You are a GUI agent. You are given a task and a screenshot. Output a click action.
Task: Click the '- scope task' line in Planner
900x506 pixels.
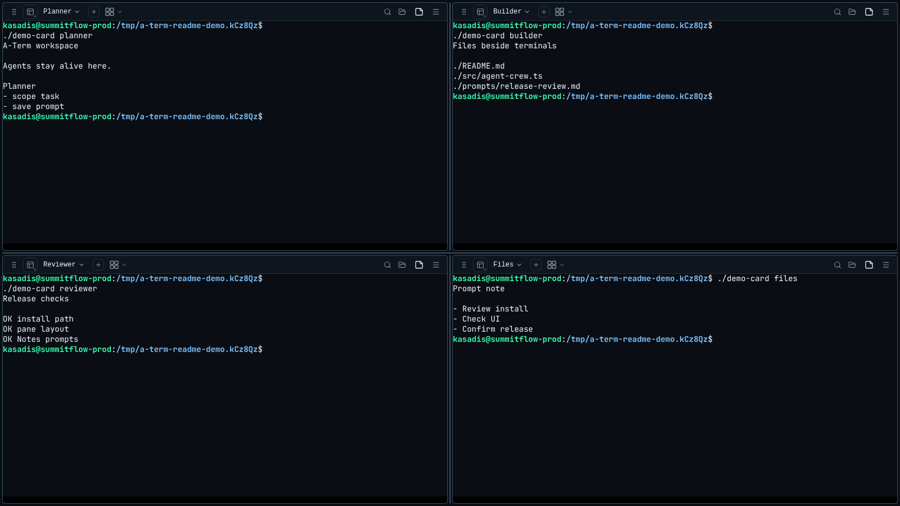click(31, 97)
